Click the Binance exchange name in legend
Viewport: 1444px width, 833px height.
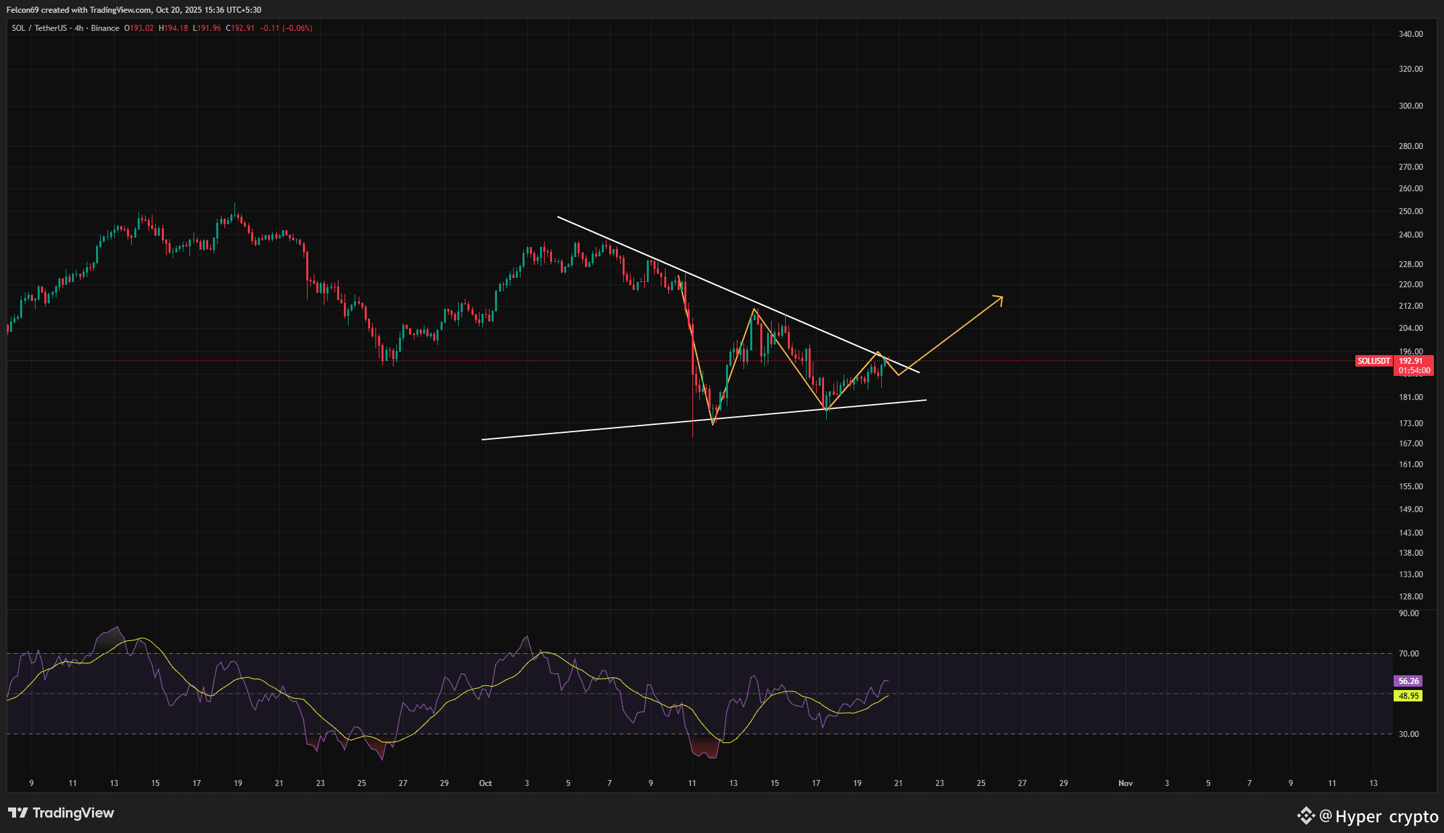click(x=105, y=28)
